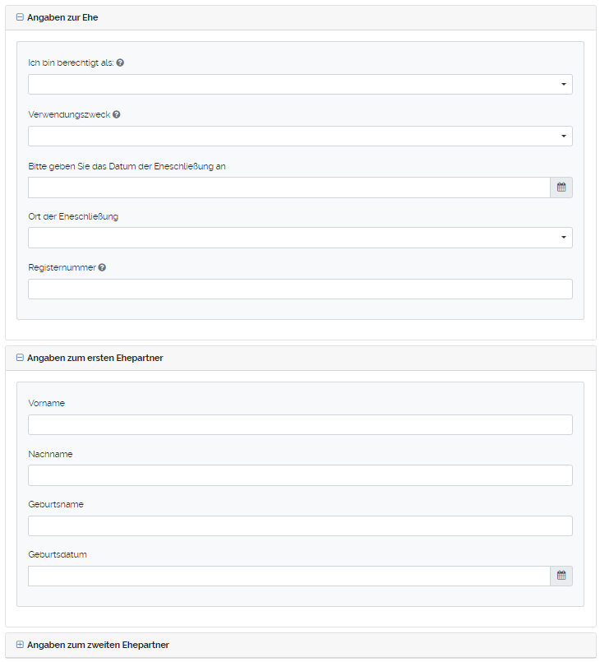Screen dimensions: 600x662
Task: Open calendar picker for Geburtsdatum
Action: 561,576
